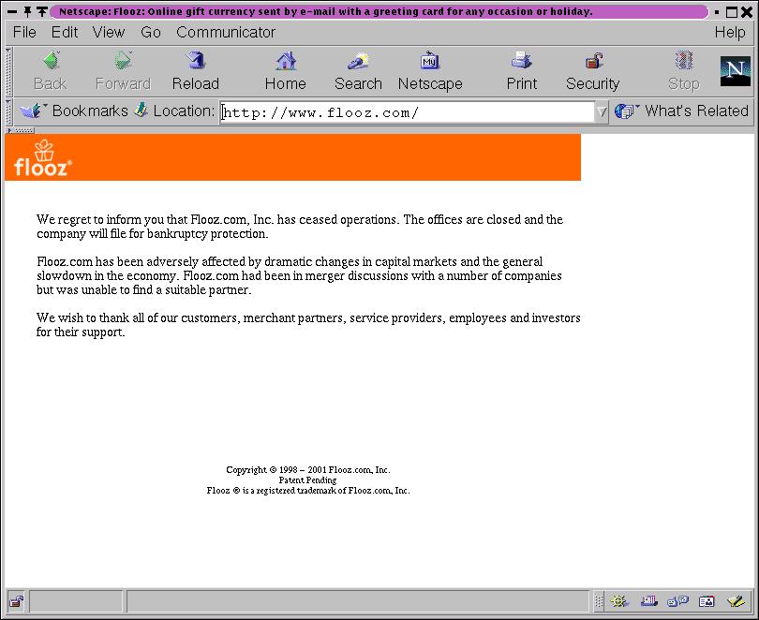Screen dimensions: 759x620
Task: Click the My Netscape toolbar icon
Action: 430,70
